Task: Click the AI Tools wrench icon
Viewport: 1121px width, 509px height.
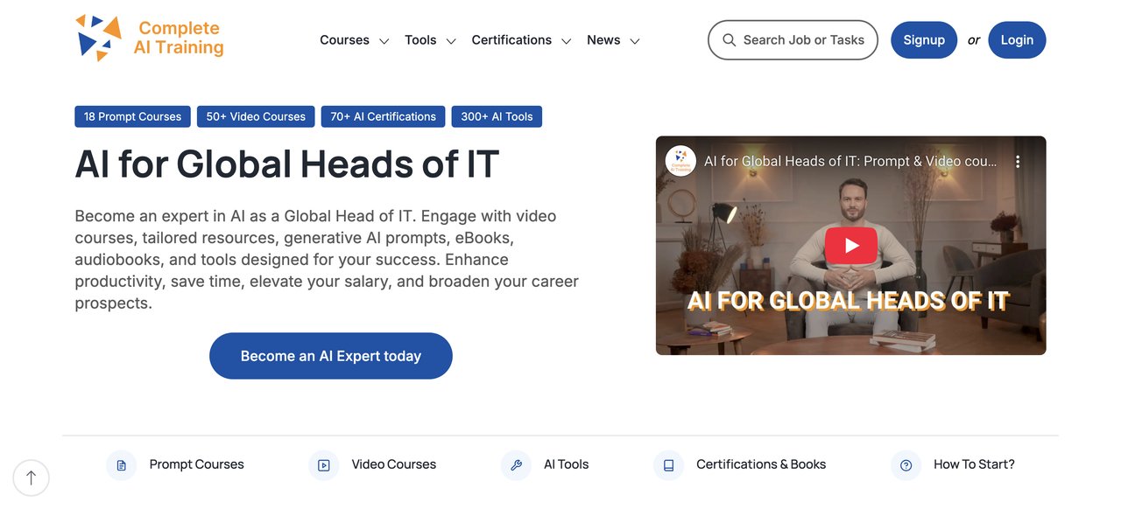Action: pos(516,465)
